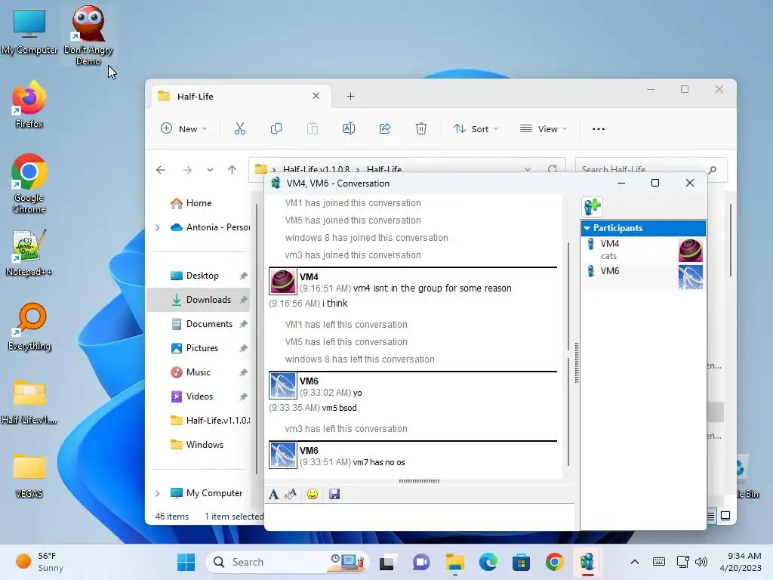Click the forward arrow in File Explorer
773x580 pixels.
click(x=187, y=170)
